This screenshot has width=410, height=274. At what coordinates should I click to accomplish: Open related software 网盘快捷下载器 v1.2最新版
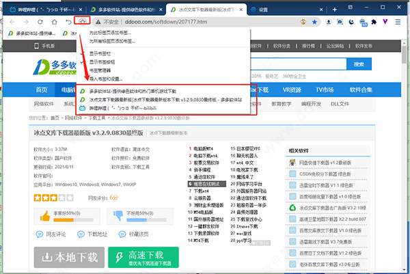tap(325, 163)
